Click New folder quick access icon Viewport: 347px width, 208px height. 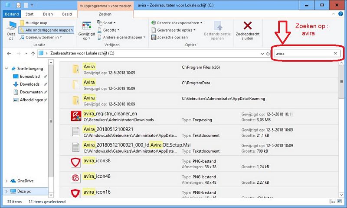(x=26, y=5)
